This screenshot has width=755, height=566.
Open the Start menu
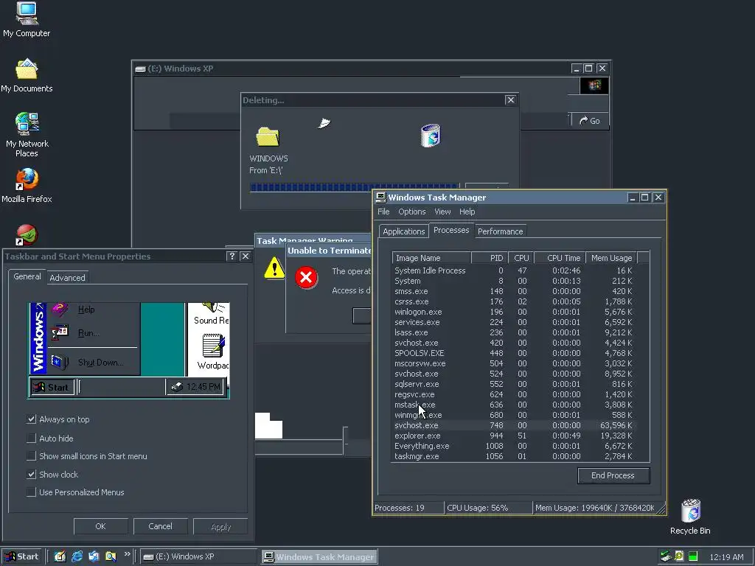click(x=21, y=556)
